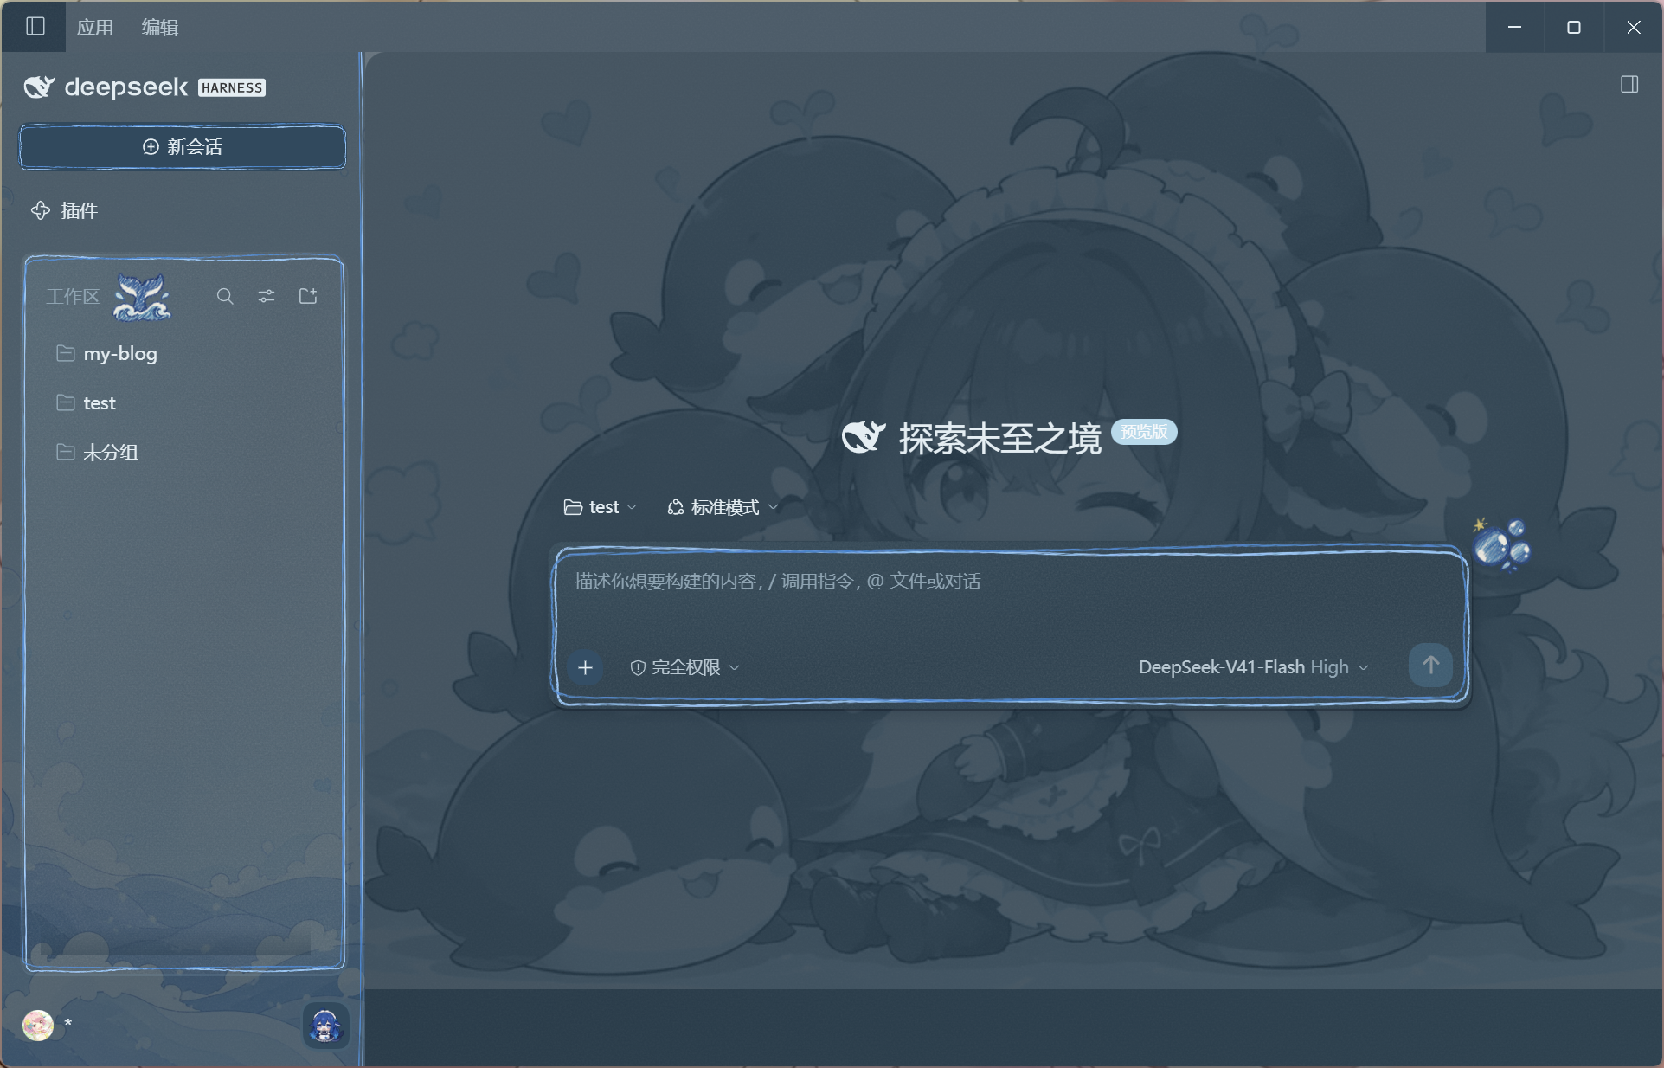The width and height of the screenshot is (1664, 1068).
Task: Click the HARNESS badge
Action: [x=232, y=87]
